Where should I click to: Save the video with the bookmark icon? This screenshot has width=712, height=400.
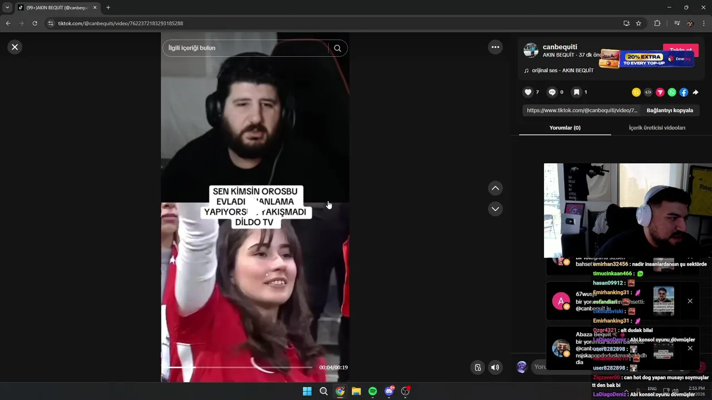pos(576,92)
